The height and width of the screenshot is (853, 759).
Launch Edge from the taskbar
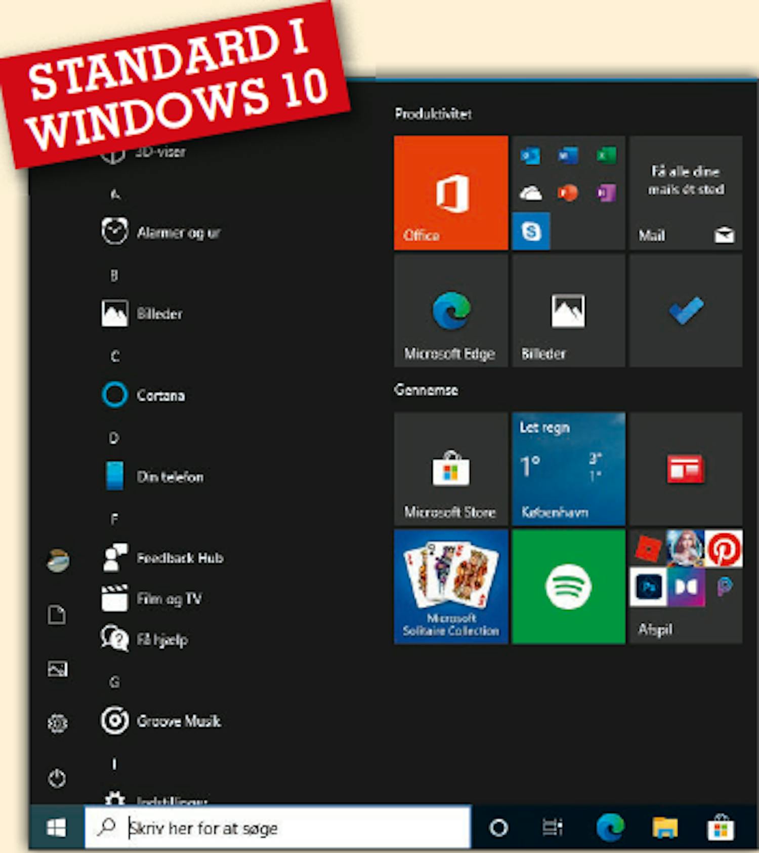610,828
